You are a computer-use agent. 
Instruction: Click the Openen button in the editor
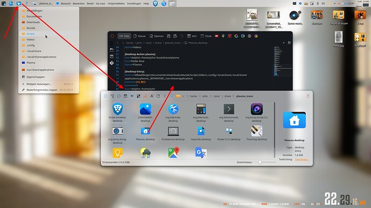pos(156,36)
